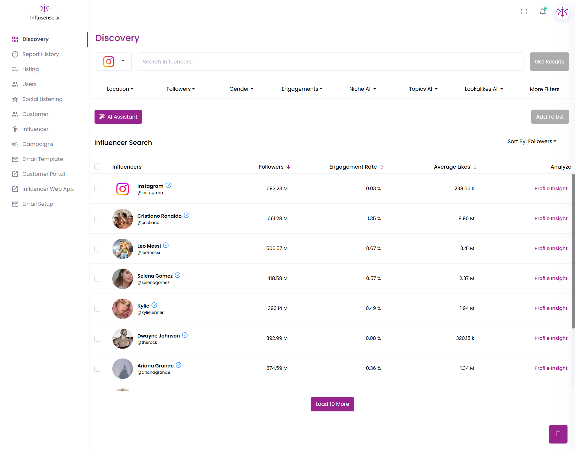Click the Campaigns megaphone icon
The image size is (575, 451).
[15, 144]
